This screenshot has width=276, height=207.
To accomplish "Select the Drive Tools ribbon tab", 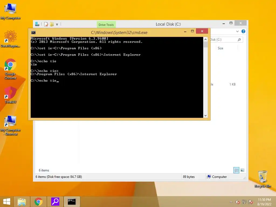I will coord(106,25).
